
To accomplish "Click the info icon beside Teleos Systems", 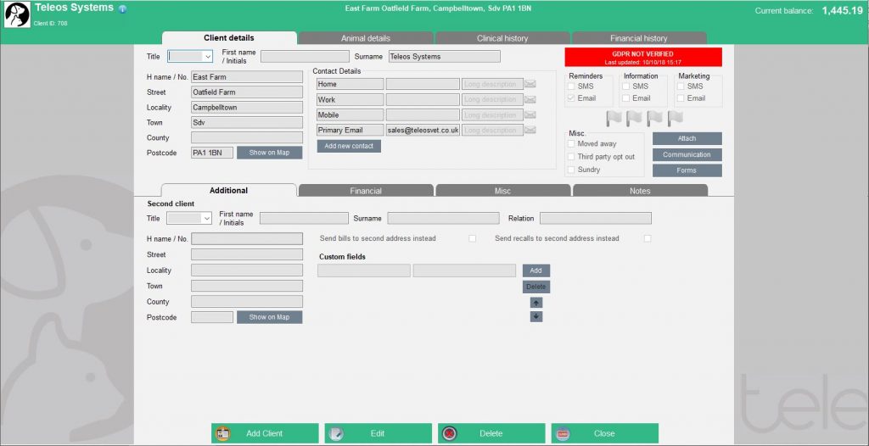I will [x=123, y=8].
